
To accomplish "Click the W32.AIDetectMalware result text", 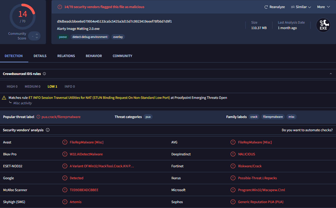I will point(86,154).
